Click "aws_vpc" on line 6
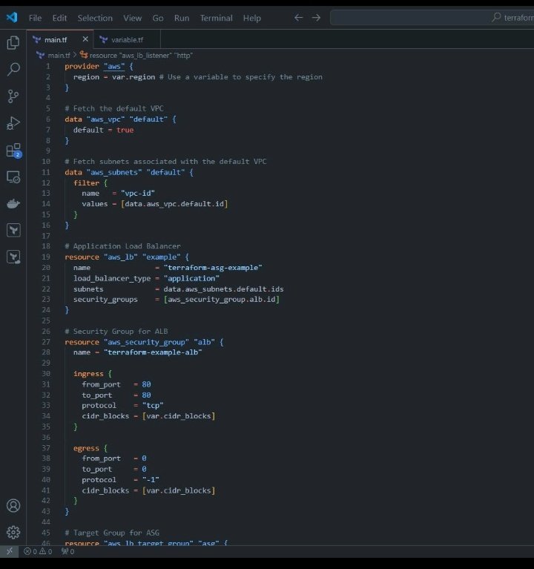Image resolution: width=534 pixels, height=569 pixels. coord(105,119)
